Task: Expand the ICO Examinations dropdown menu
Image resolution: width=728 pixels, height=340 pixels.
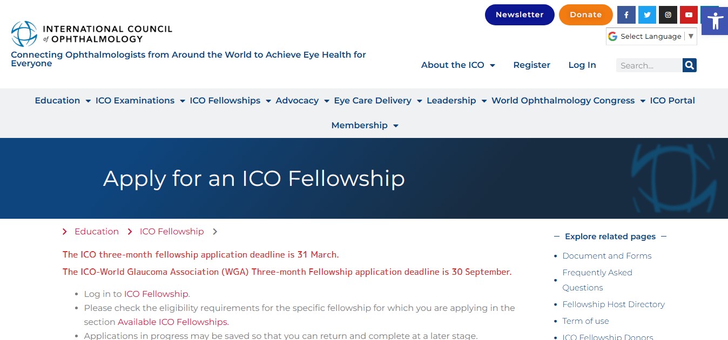Action: [x=140, y=101]
